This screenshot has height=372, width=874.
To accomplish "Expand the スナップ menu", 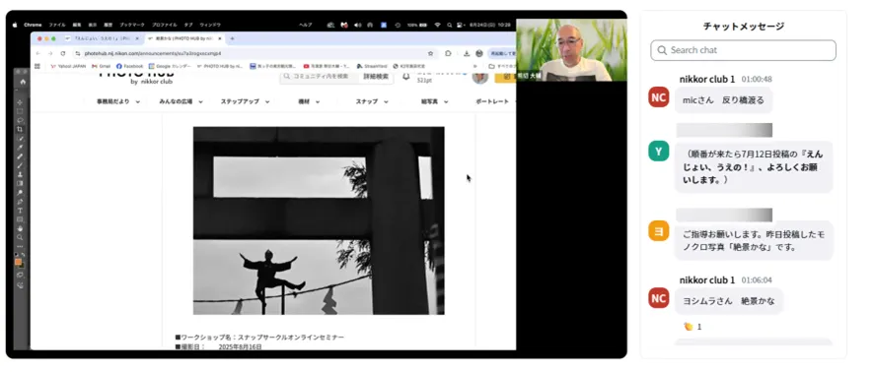I will pyautogui.click(x=372, y=101).
